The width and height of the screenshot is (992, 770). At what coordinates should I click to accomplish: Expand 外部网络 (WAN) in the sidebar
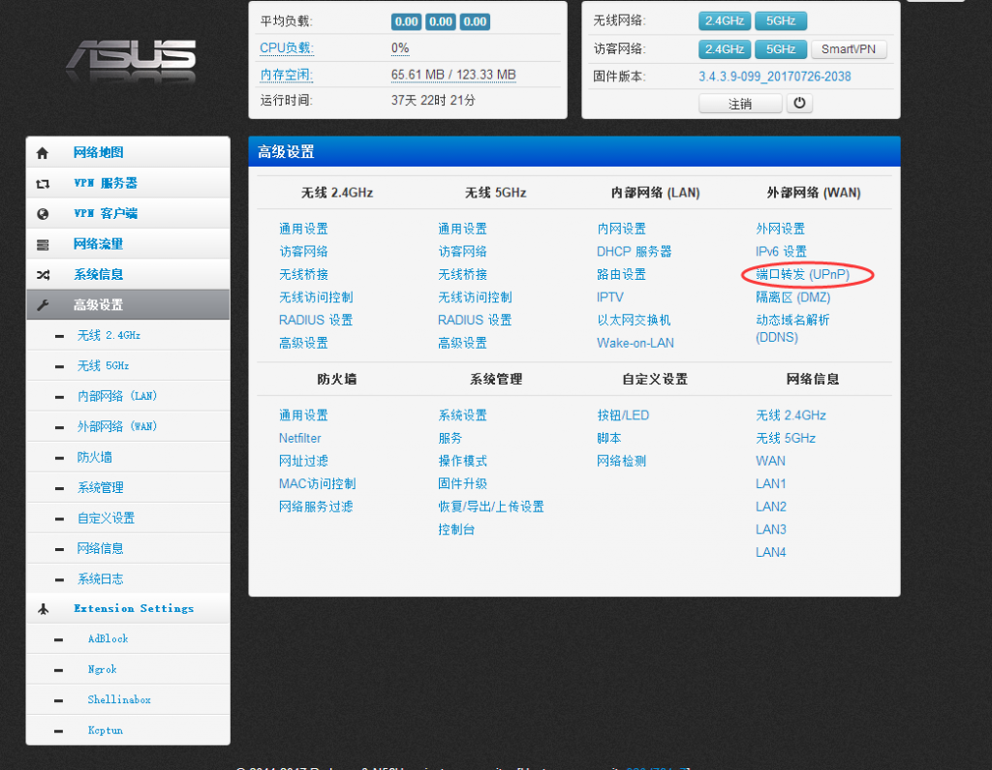pyautogui.click(x=117, y=426)
